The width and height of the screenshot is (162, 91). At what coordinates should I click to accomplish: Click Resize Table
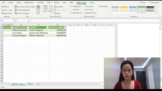[x=7, y=13]
